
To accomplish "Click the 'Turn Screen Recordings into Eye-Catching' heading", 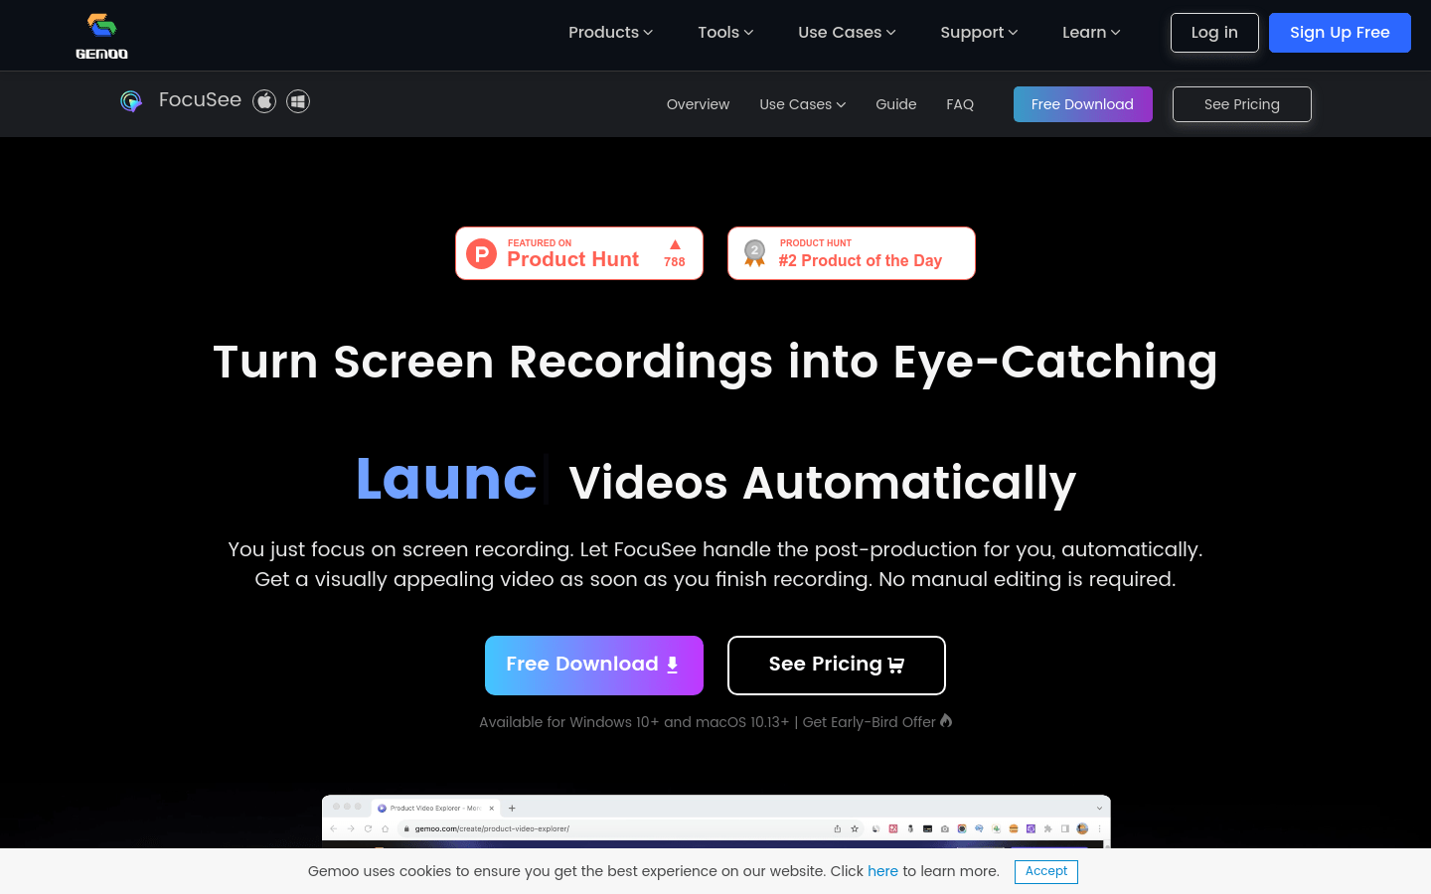I will click(x=715, y=362).
